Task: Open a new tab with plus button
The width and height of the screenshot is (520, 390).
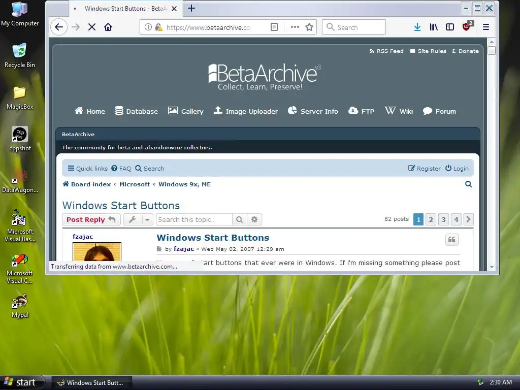Action: (191, 8)
